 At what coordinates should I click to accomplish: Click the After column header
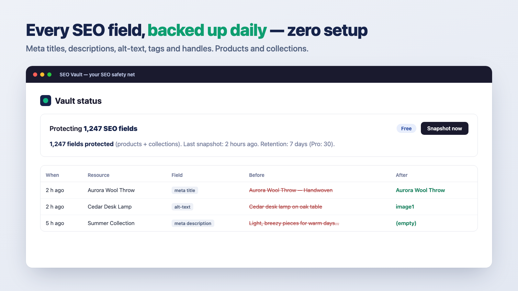click(x=401, y=175)
